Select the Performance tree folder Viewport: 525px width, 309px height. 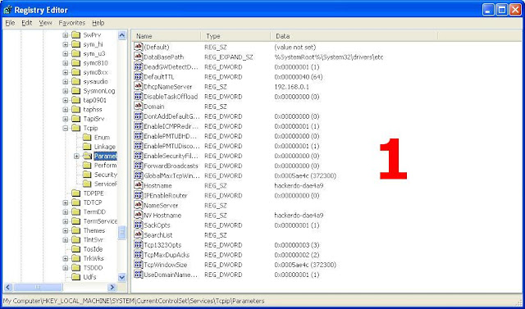(x=105, y=166)
